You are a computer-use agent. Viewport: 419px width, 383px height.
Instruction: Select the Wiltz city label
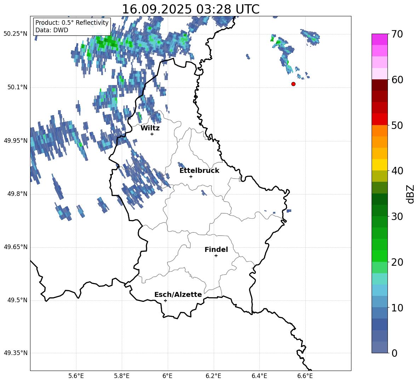150,128
